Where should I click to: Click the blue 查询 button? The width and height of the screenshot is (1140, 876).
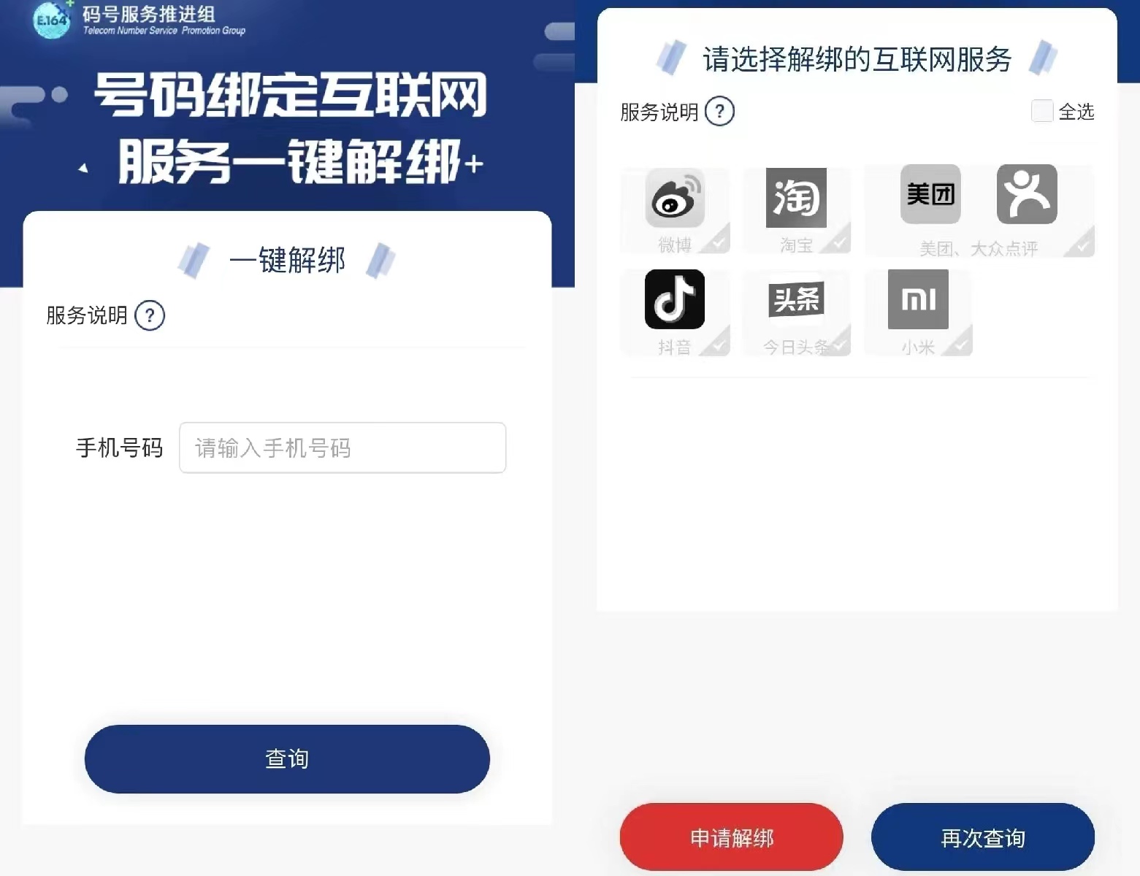(x=287, y=759)
